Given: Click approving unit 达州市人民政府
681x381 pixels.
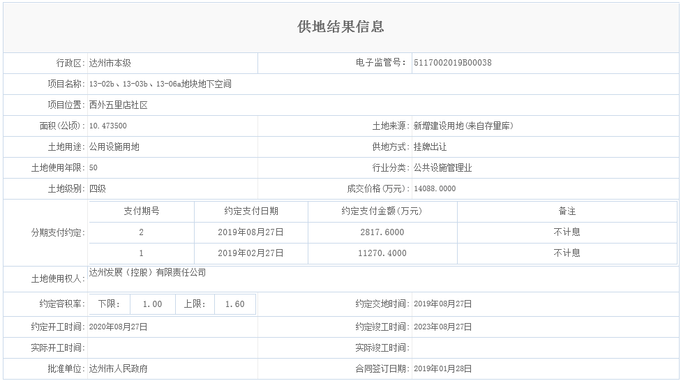Looking at the screenshot, I should coord(118,369).
